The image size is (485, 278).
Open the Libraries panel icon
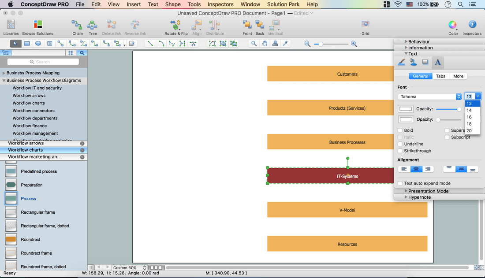click(x=11, y=25)
